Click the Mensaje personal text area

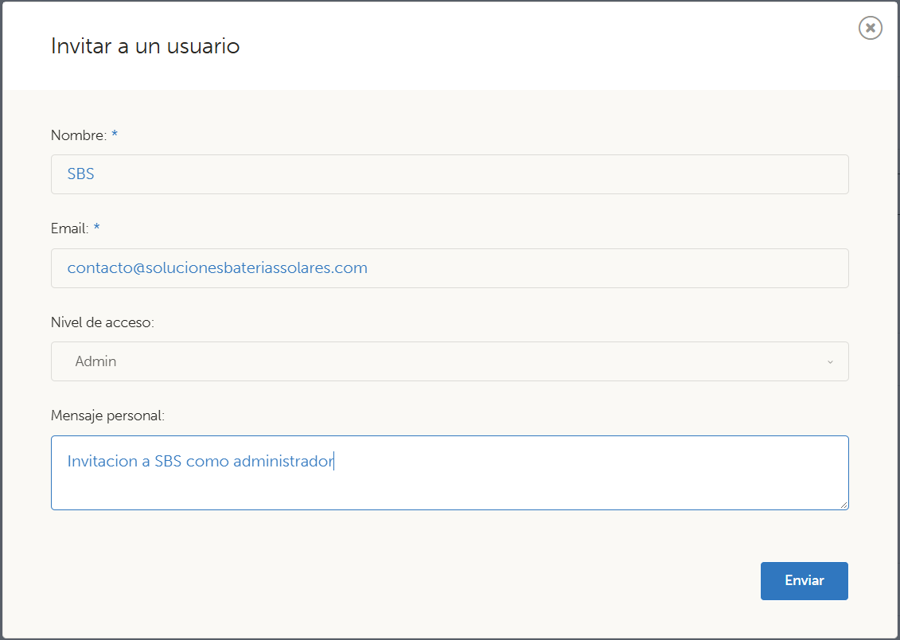(450, 473)
